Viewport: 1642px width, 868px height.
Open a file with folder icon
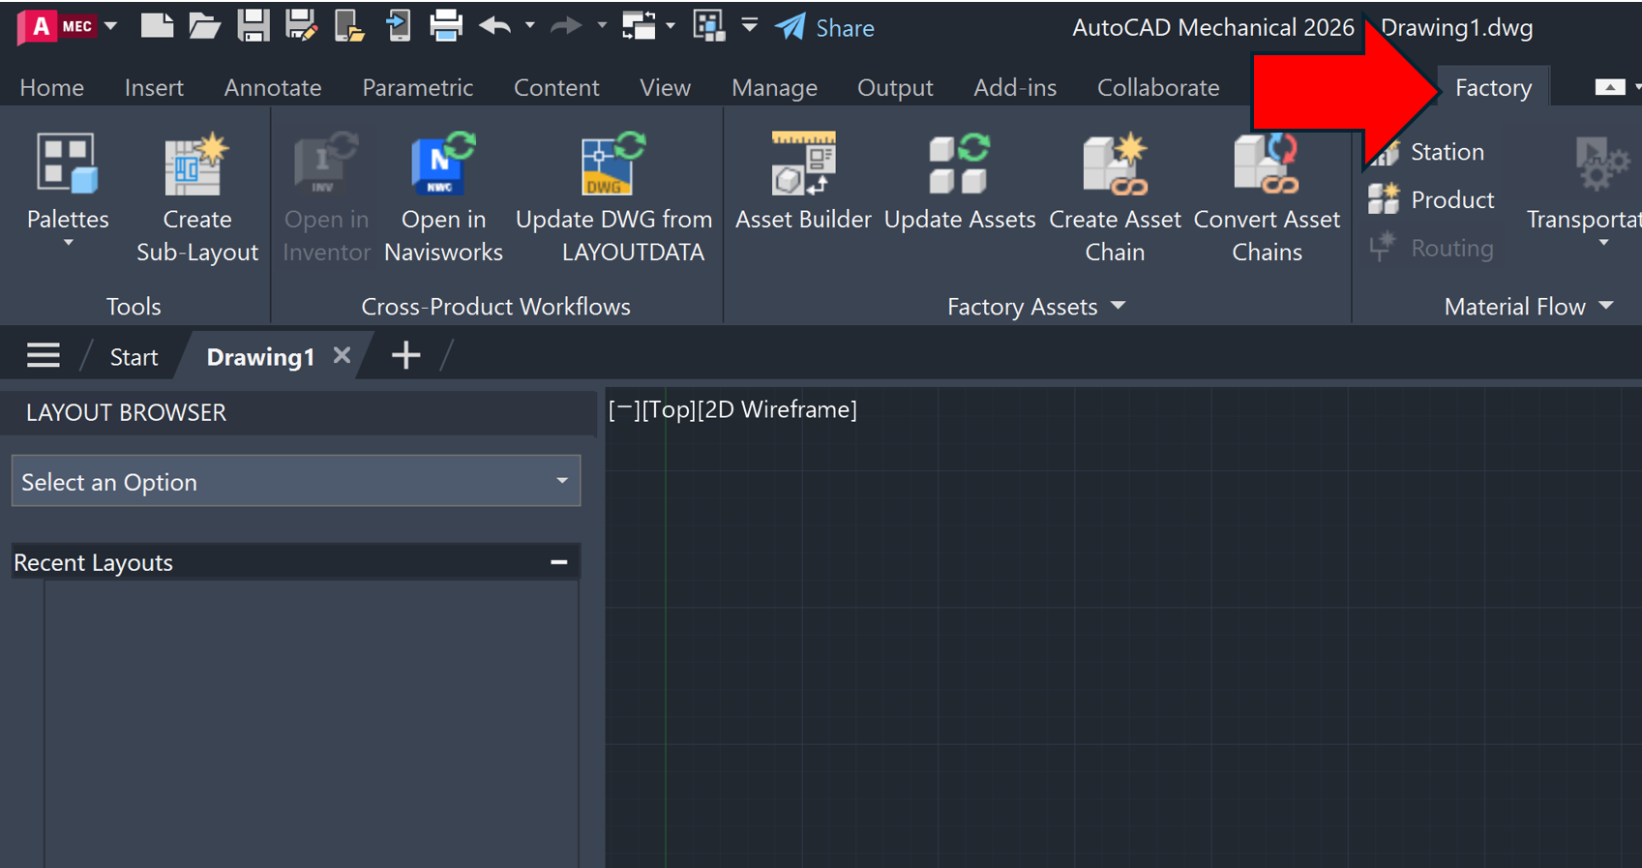coord(204,26)
